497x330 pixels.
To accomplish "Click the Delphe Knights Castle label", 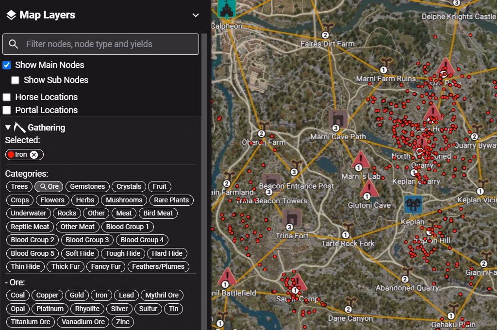I will [459, 16].
